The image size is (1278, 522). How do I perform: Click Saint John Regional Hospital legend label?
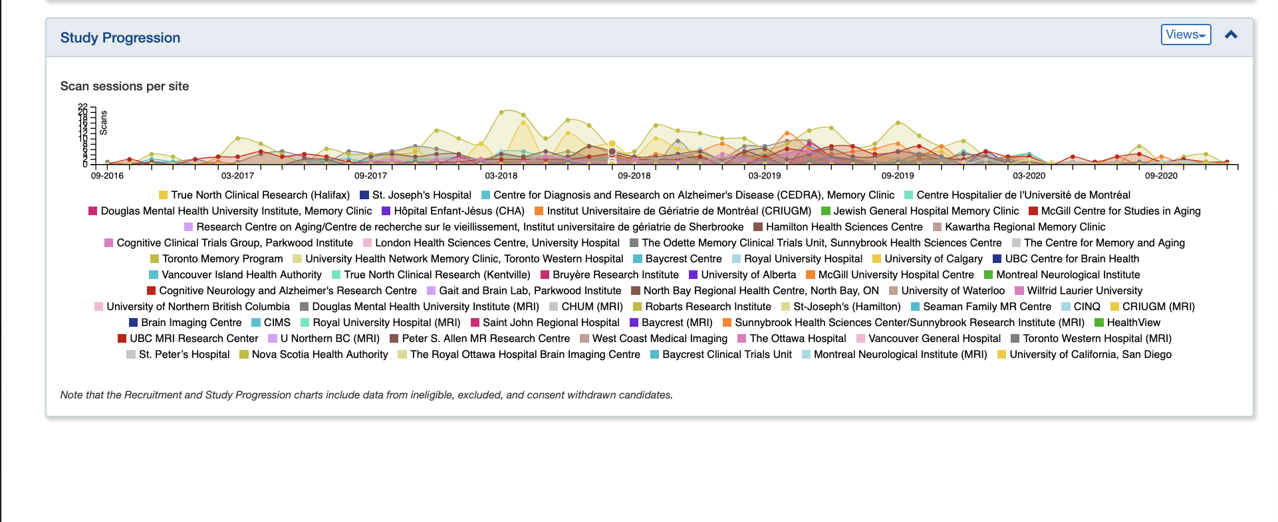pyautogui.click(x=551, y=323)
